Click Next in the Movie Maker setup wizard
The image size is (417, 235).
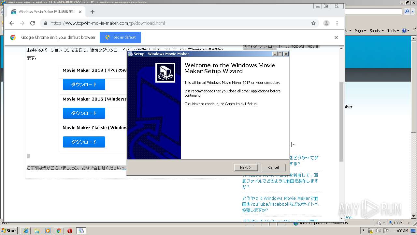coord(246,167)
